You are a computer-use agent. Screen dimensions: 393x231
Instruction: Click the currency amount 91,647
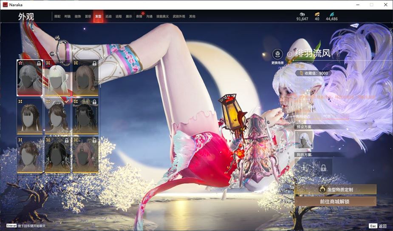point(302,19)
